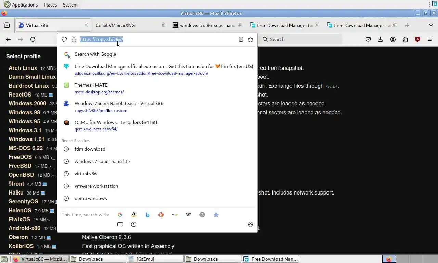Switch to the windows-7x-86-supernano tab
The width and height of the screenshot is (438, 263).
tap(207, 25)
